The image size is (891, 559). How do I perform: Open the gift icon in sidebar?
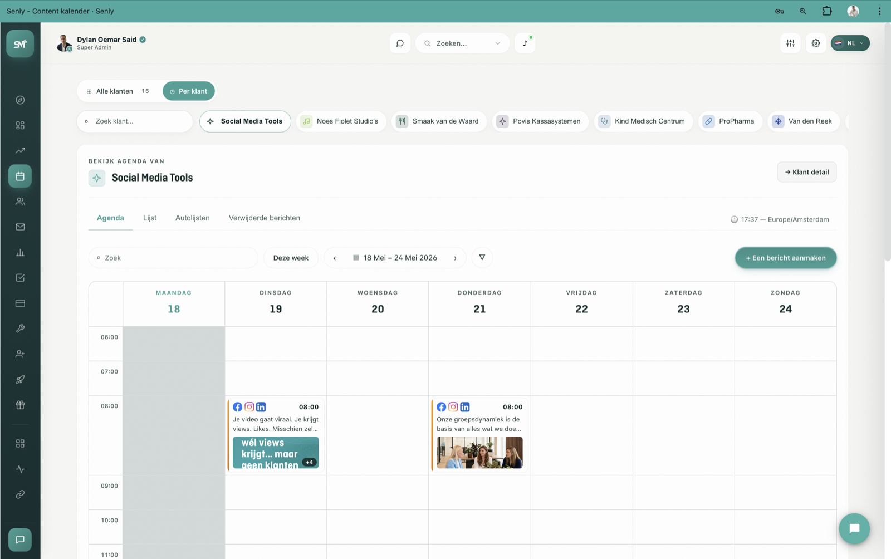click(x=20, y=405)
